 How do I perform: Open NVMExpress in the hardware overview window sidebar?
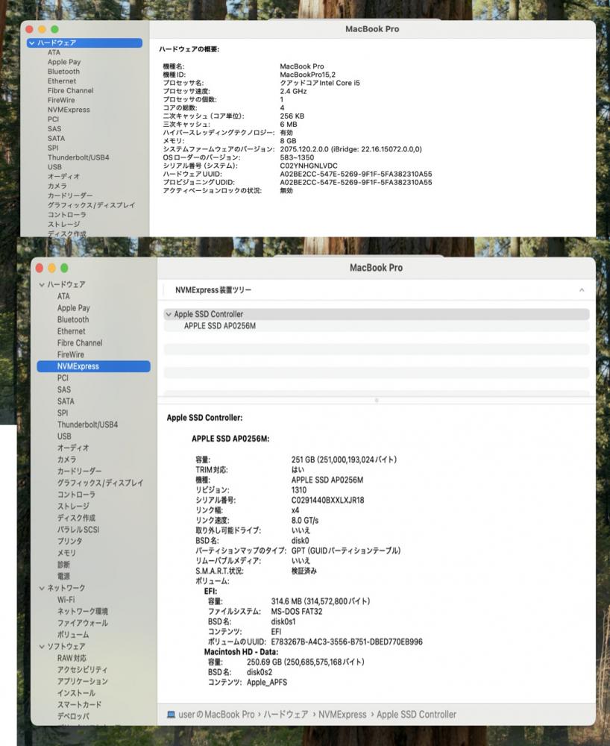[x=69, y=110]
